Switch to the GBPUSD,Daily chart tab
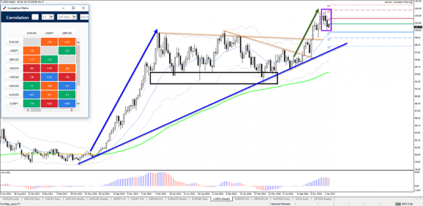This screenshot has height=206, width=423. tap(32, 199)
